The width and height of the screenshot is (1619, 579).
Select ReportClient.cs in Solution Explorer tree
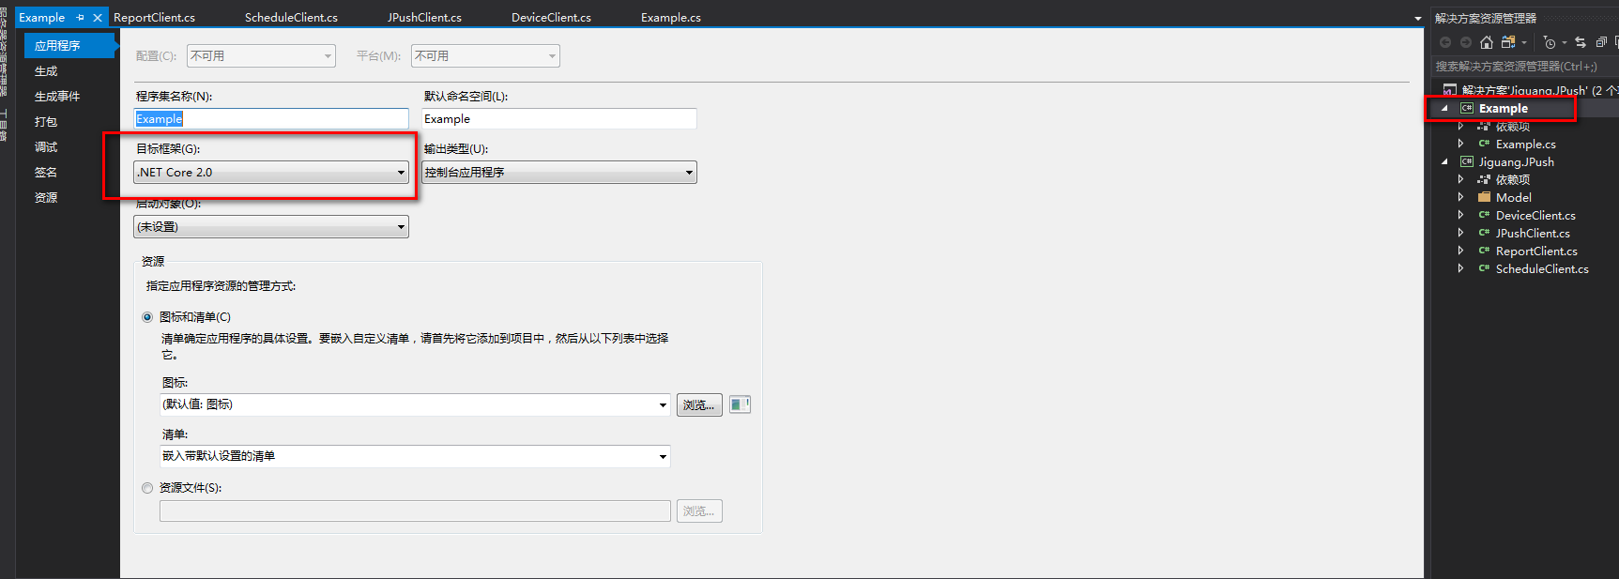[1536, 251]
